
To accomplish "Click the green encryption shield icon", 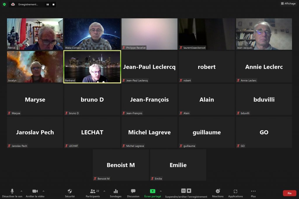I will pyautogui.click(x=4, y=4).
